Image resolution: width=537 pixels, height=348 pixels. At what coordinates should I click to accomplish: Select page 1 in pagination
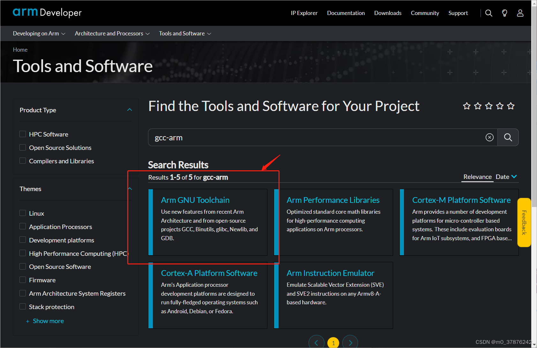(x=333, y=343)
